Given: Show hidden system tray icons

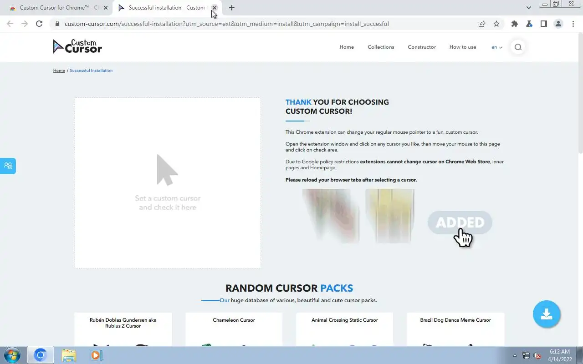Looking at the screenshot, I should (515, 355).
